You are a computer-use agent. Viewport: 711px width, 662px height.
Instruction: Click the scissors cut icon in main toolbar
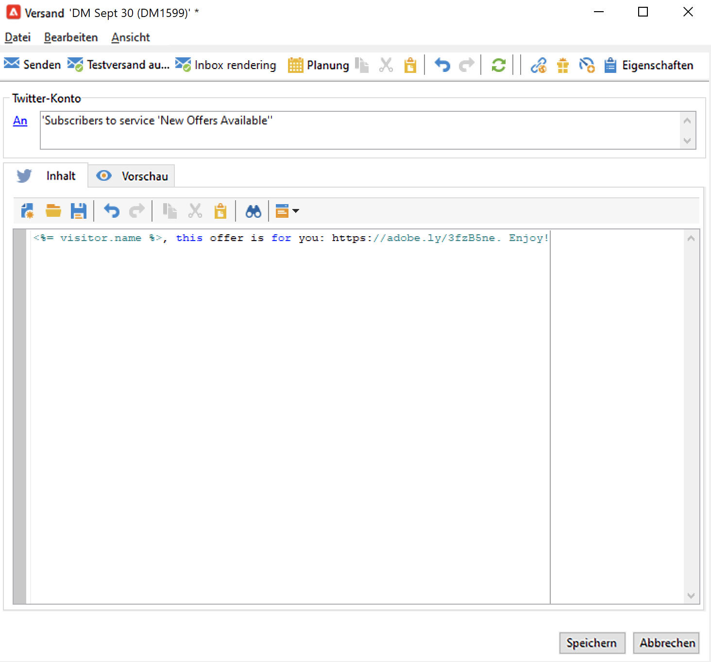(386, 65)
